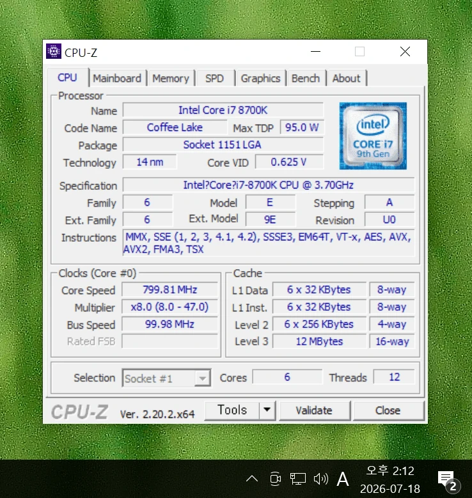The height and width of the screenshot is (498, 472).
Task: Switch to the CPU tab
Action: click(x=67, y=77)
